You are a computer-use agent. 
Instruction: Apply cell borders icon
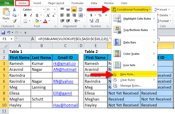25,21
